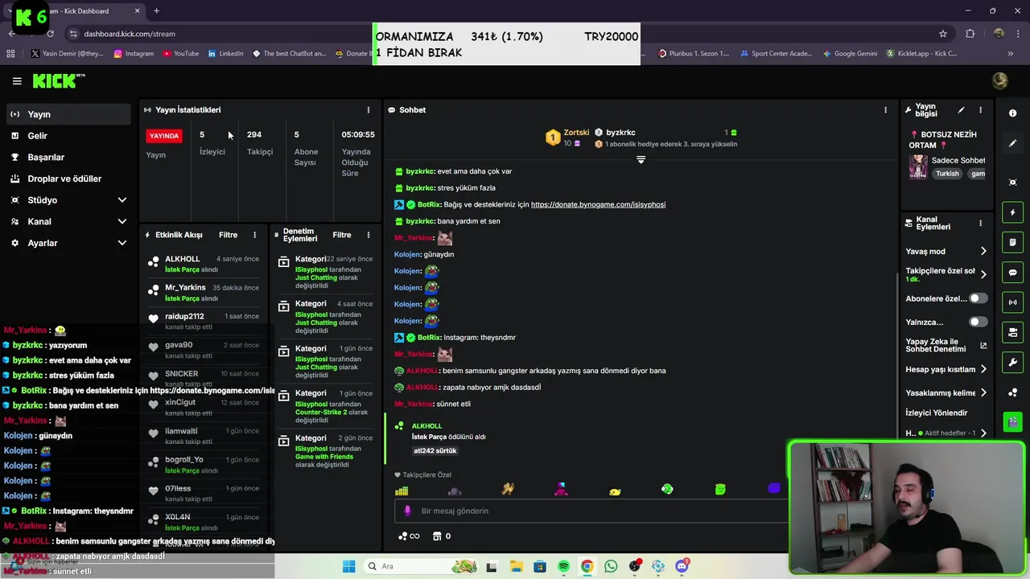
Task: Expand the Aktif hedefler row
Action: coord(946,433)
